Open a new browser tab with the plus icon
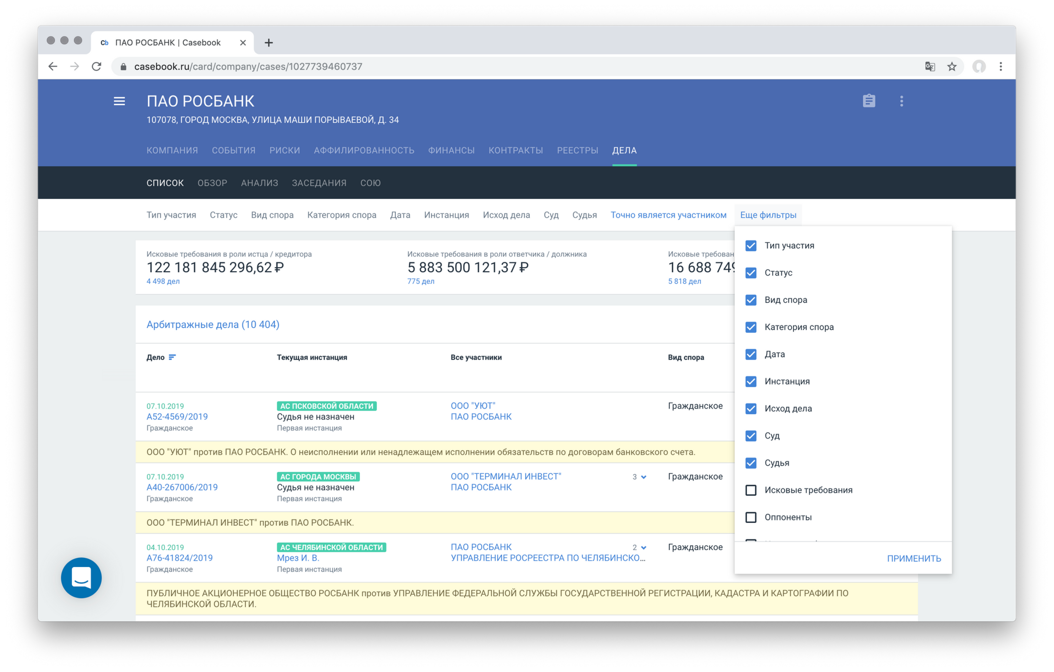 pos(269,42)
